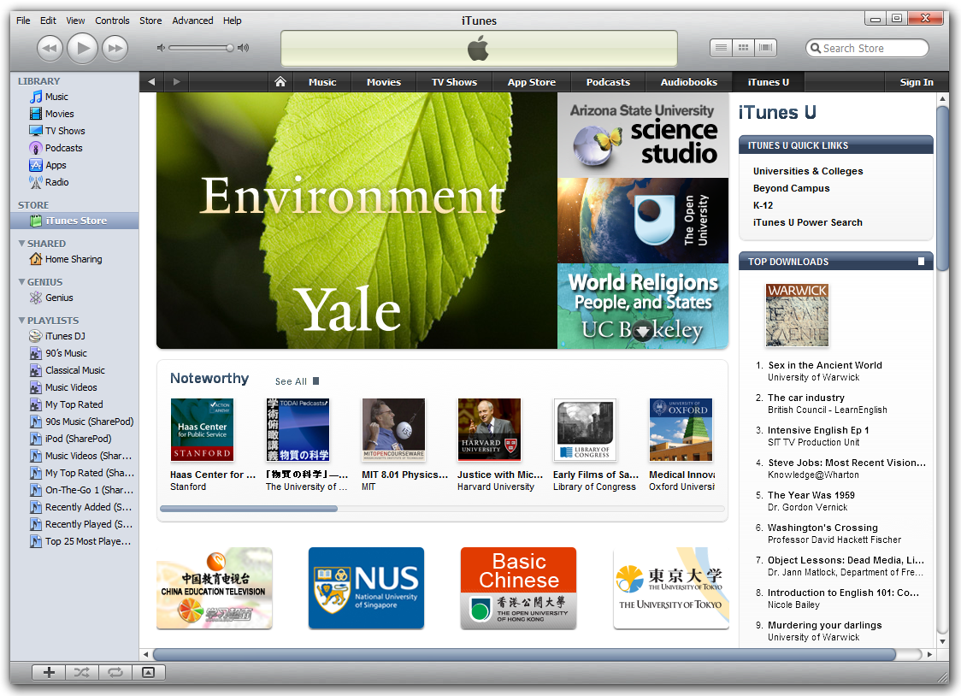Open the Advanced menu

click(192, 21)
